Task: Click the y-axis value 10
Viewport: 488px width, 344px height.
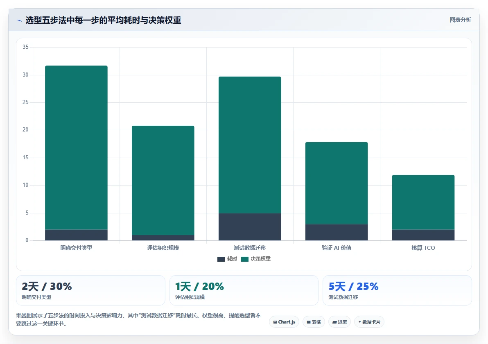Action: coord(25,185)
